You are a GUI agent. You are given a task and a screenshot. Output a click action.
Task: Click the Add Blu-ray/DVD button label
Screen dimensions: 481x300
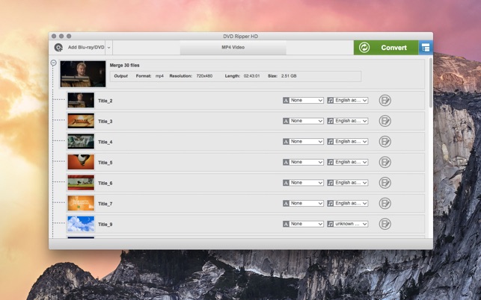(x=85, y=48)
